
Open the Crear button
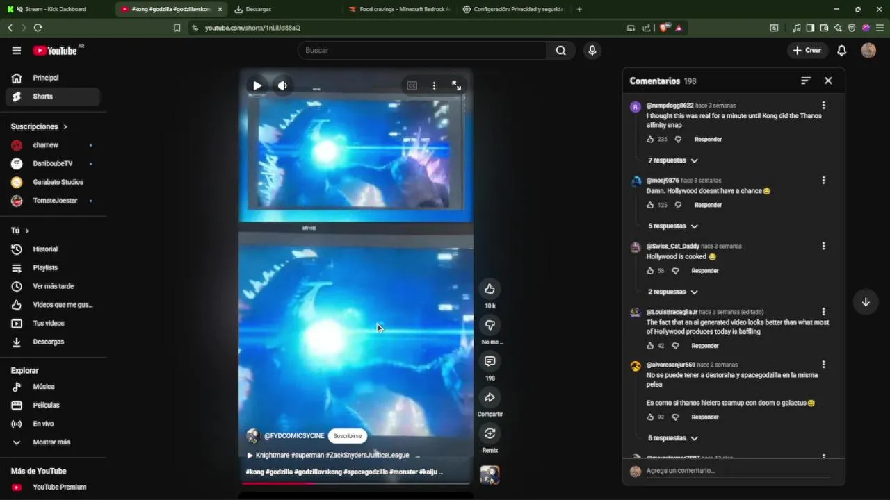(x=807, y=50)
